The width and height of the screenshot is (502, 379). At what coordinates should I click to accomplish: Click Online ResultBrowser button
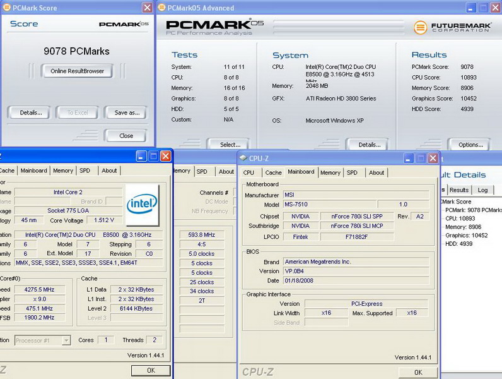pyautogui.click(x=77, y=71)
